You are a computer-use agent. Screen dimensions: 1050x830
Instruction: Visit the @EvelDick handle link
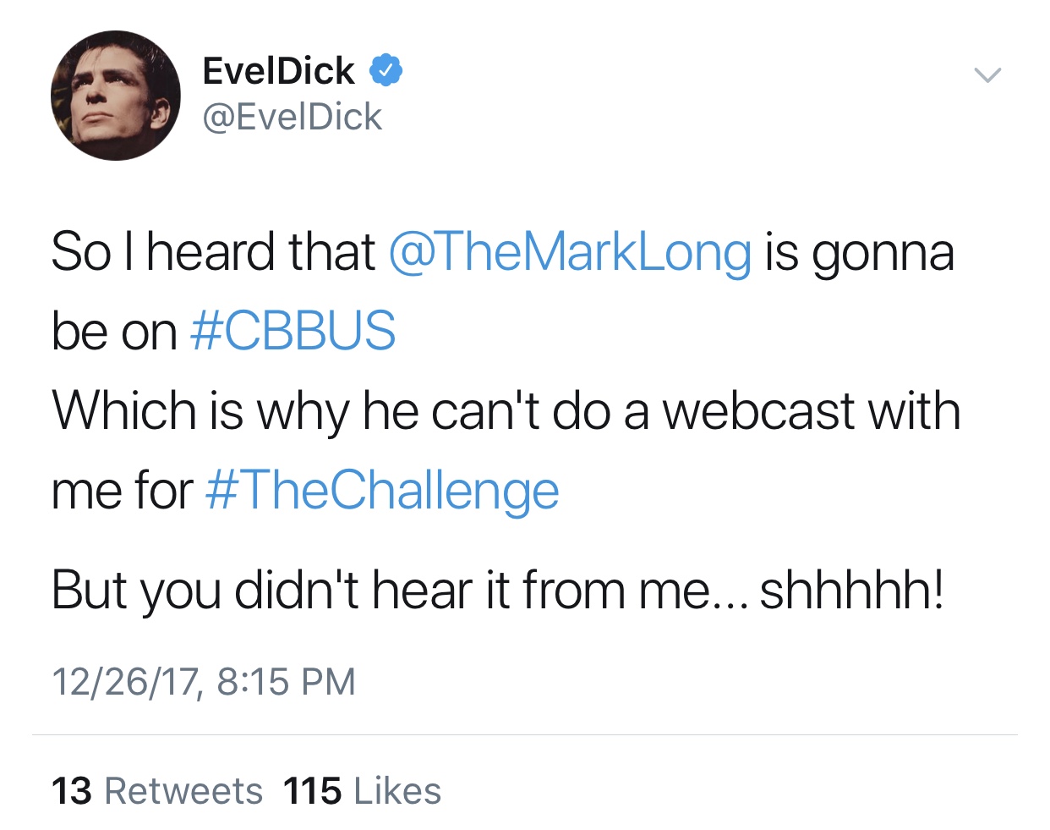(293, 117)
